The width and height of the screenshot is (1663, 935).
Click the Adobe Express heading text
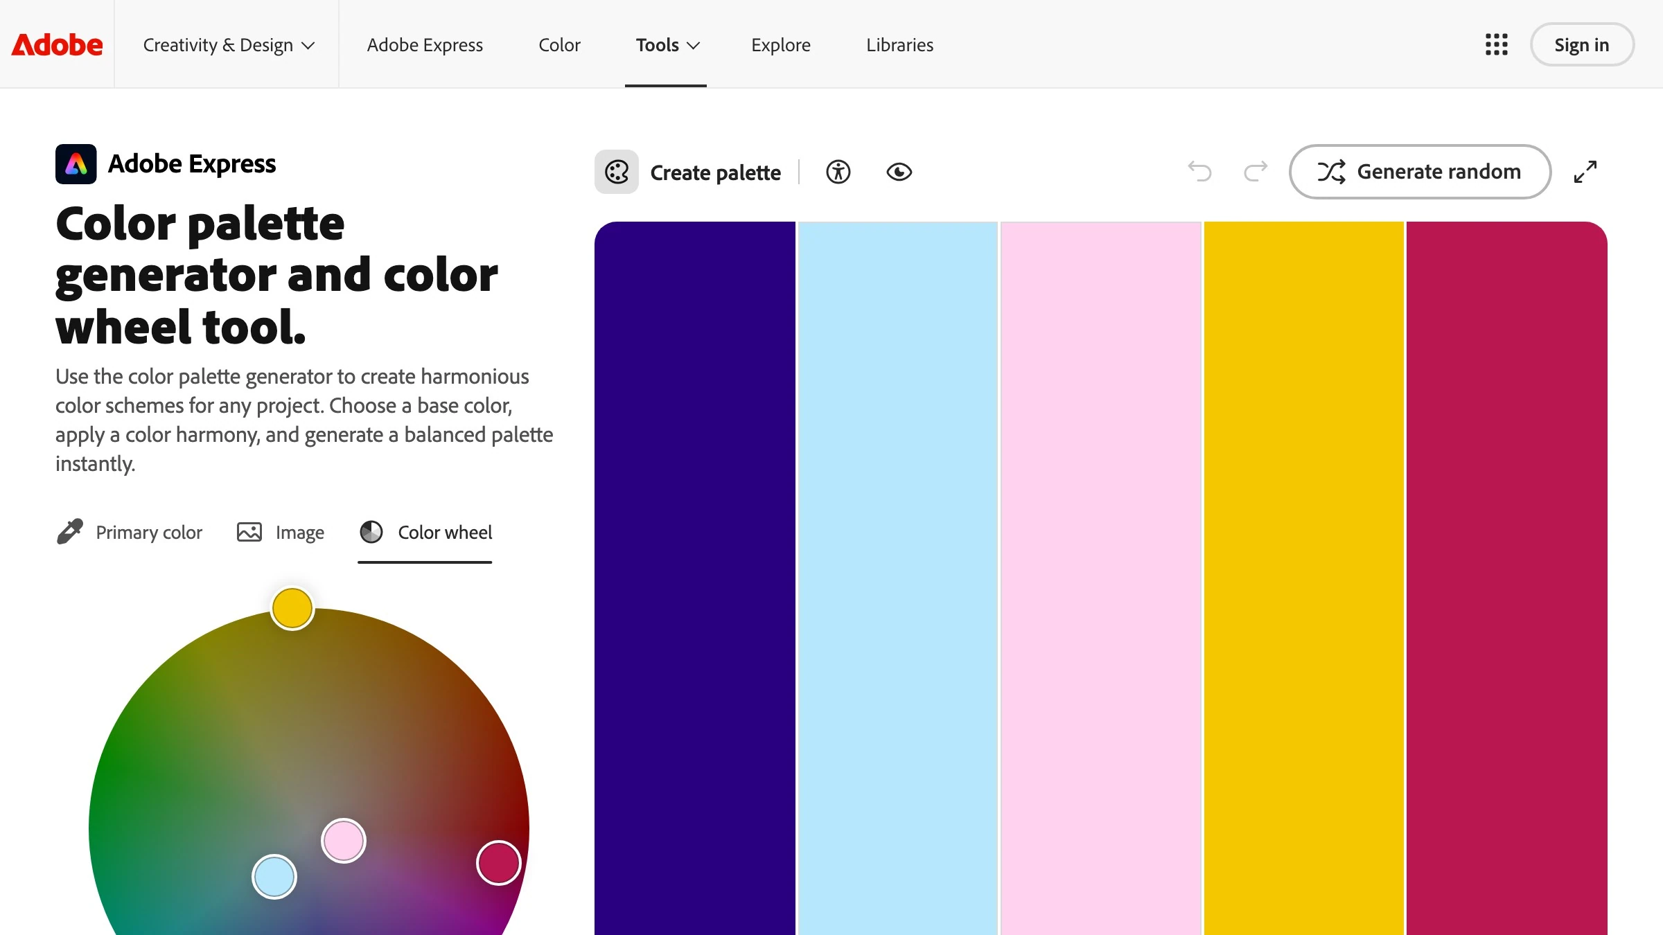(x=192, y=164)
